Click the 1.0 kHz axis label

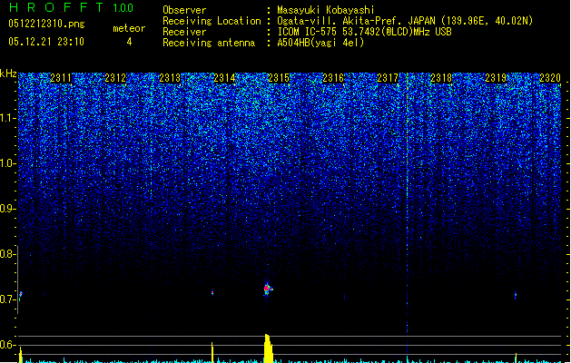point(8,164)
